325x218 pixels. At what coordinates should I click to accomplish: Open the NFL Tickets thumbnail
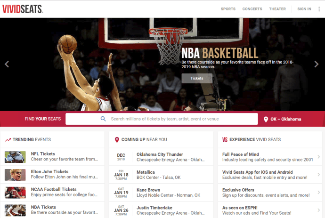click(x=15, y=157)
